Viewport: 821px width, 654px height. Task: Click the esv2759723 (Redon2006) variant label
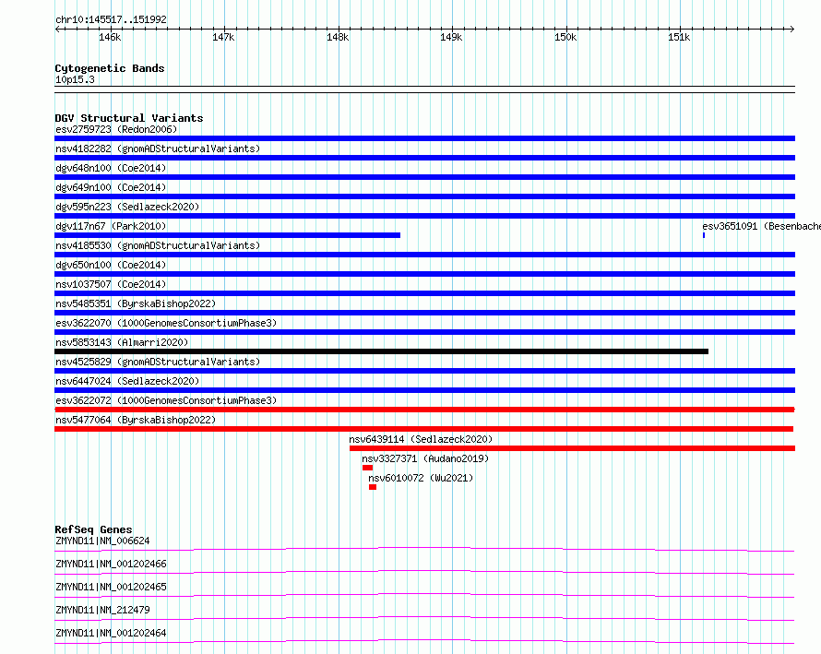[116, 129]
